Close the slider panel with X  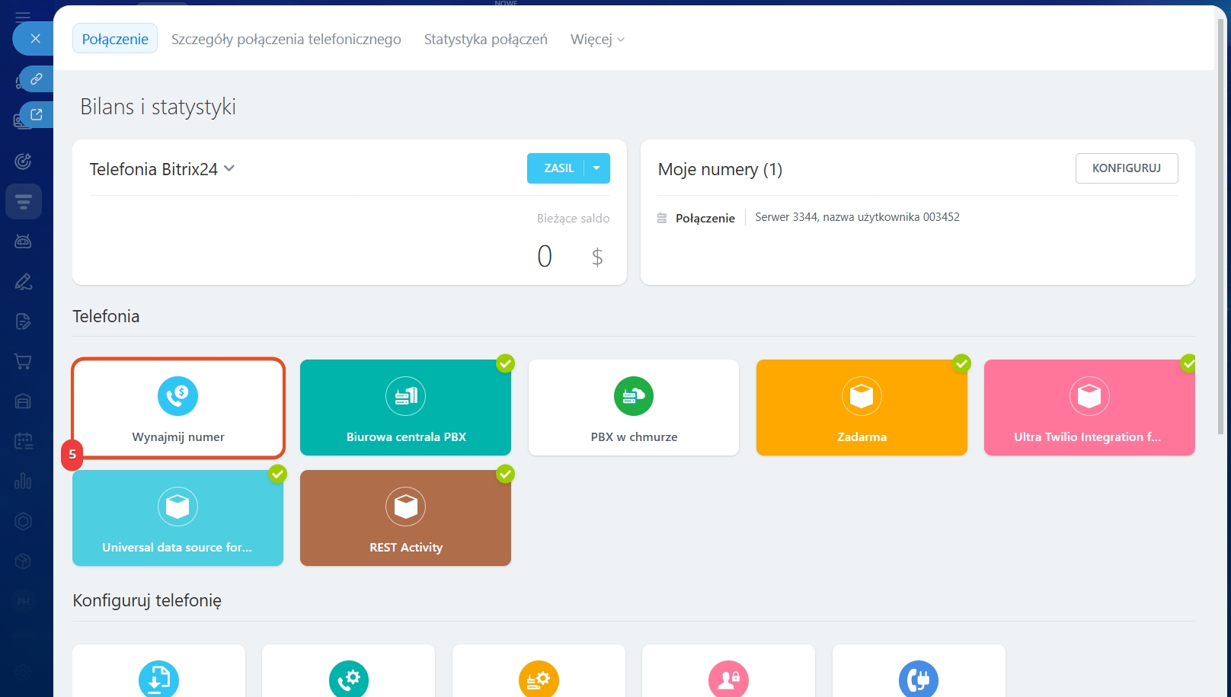(35, 38)
